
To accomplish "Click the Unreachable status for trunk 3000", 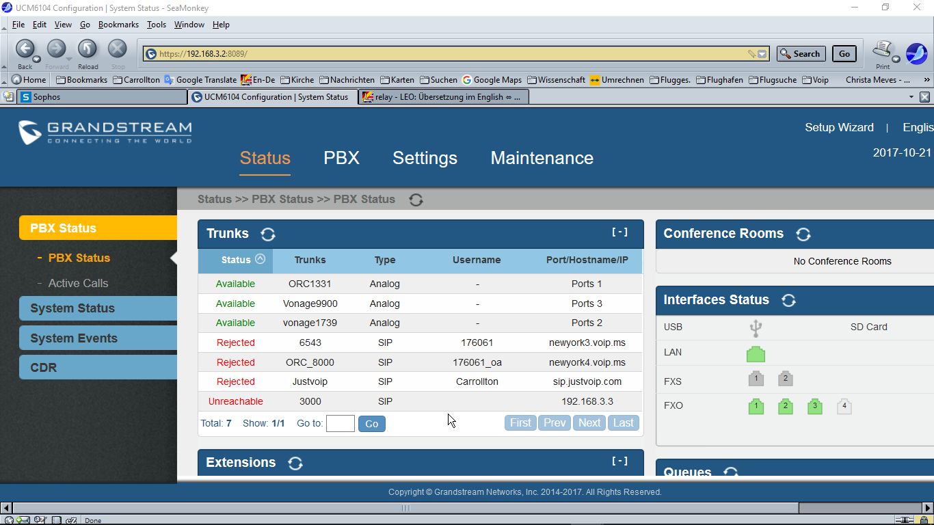I will (x=235, y=401).
